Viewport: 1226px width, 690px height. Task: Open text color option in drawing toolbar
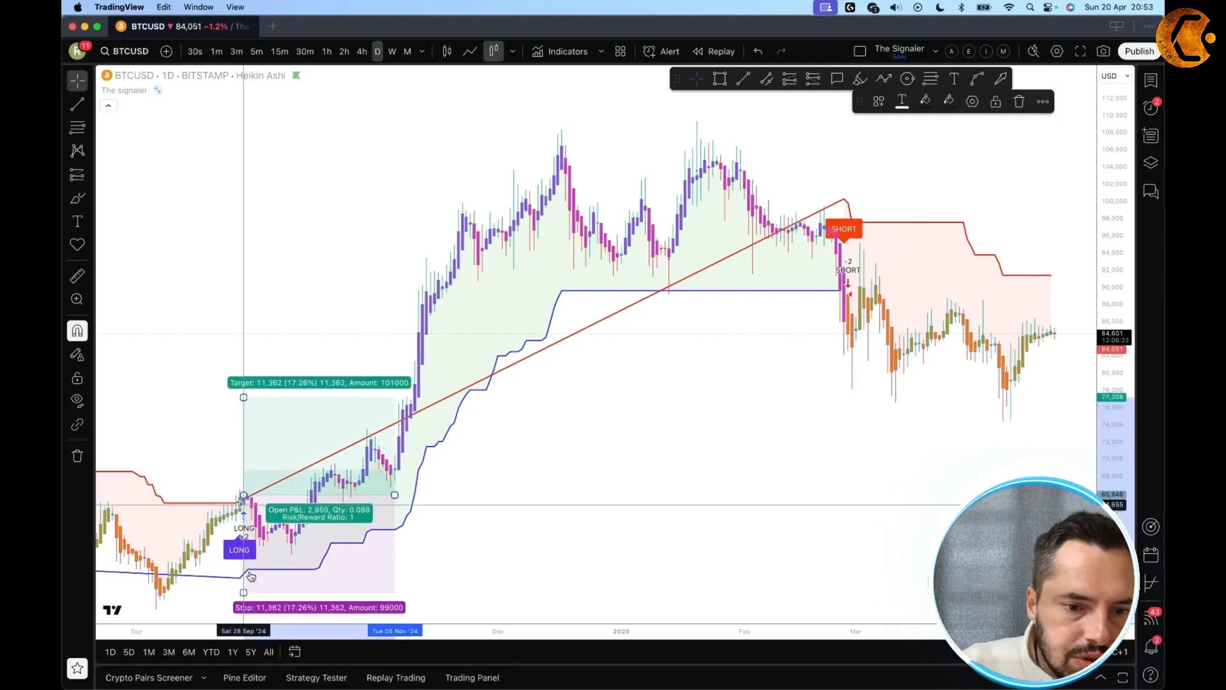[902, 102]
